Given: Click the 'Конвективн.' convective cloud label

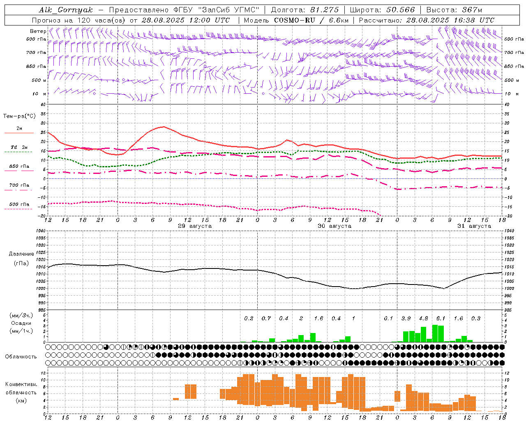Looking at the screenshot, I should tap(21, 384).
